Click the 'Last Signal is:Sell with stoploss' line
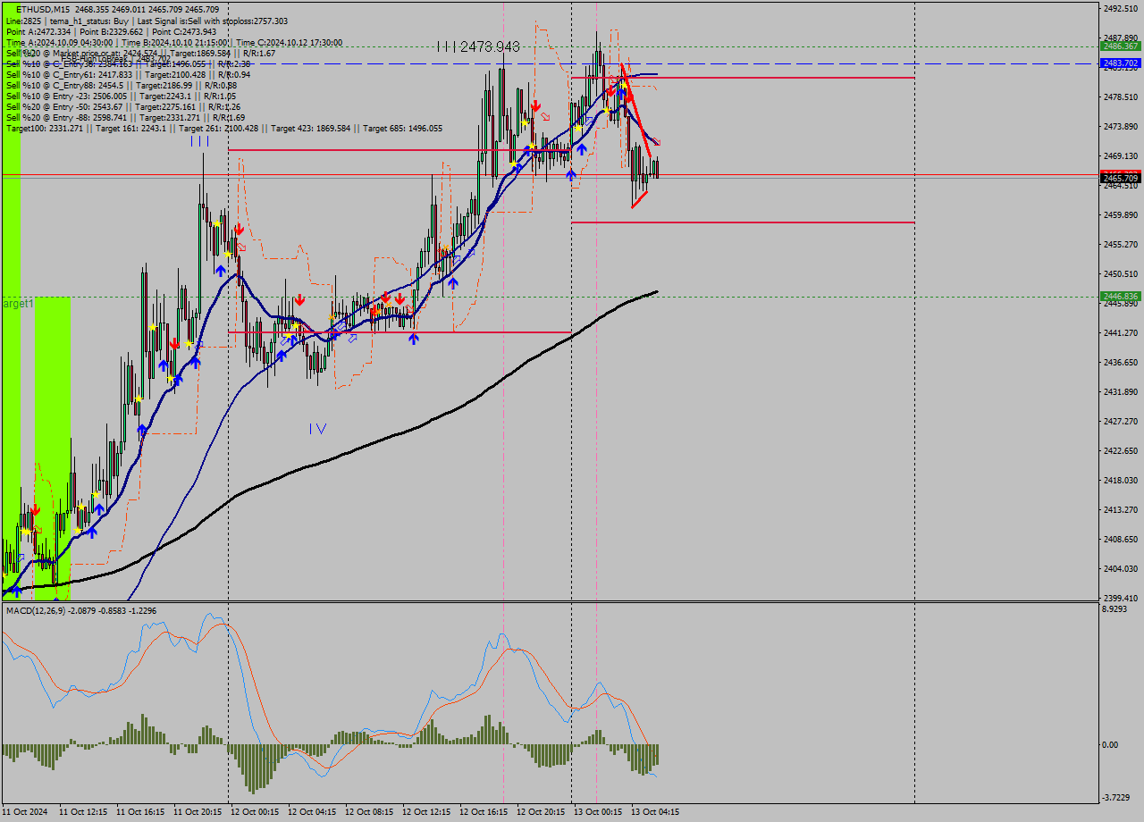Image resolution: width=1144 pixels, height=822 pixels. [212, 21]
